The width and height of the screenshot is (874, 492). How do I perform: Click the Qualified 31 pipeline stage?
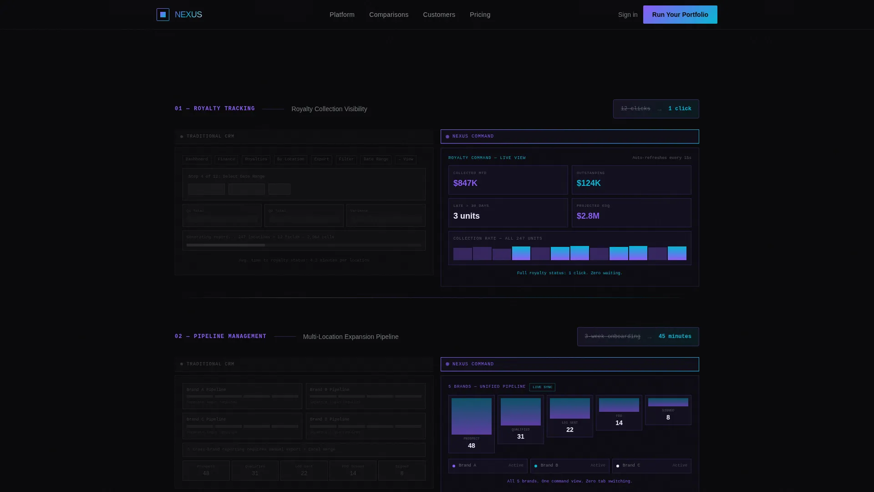pos(521,420)
